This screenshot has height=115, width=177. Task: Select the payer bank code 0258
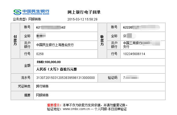[40, 54]
